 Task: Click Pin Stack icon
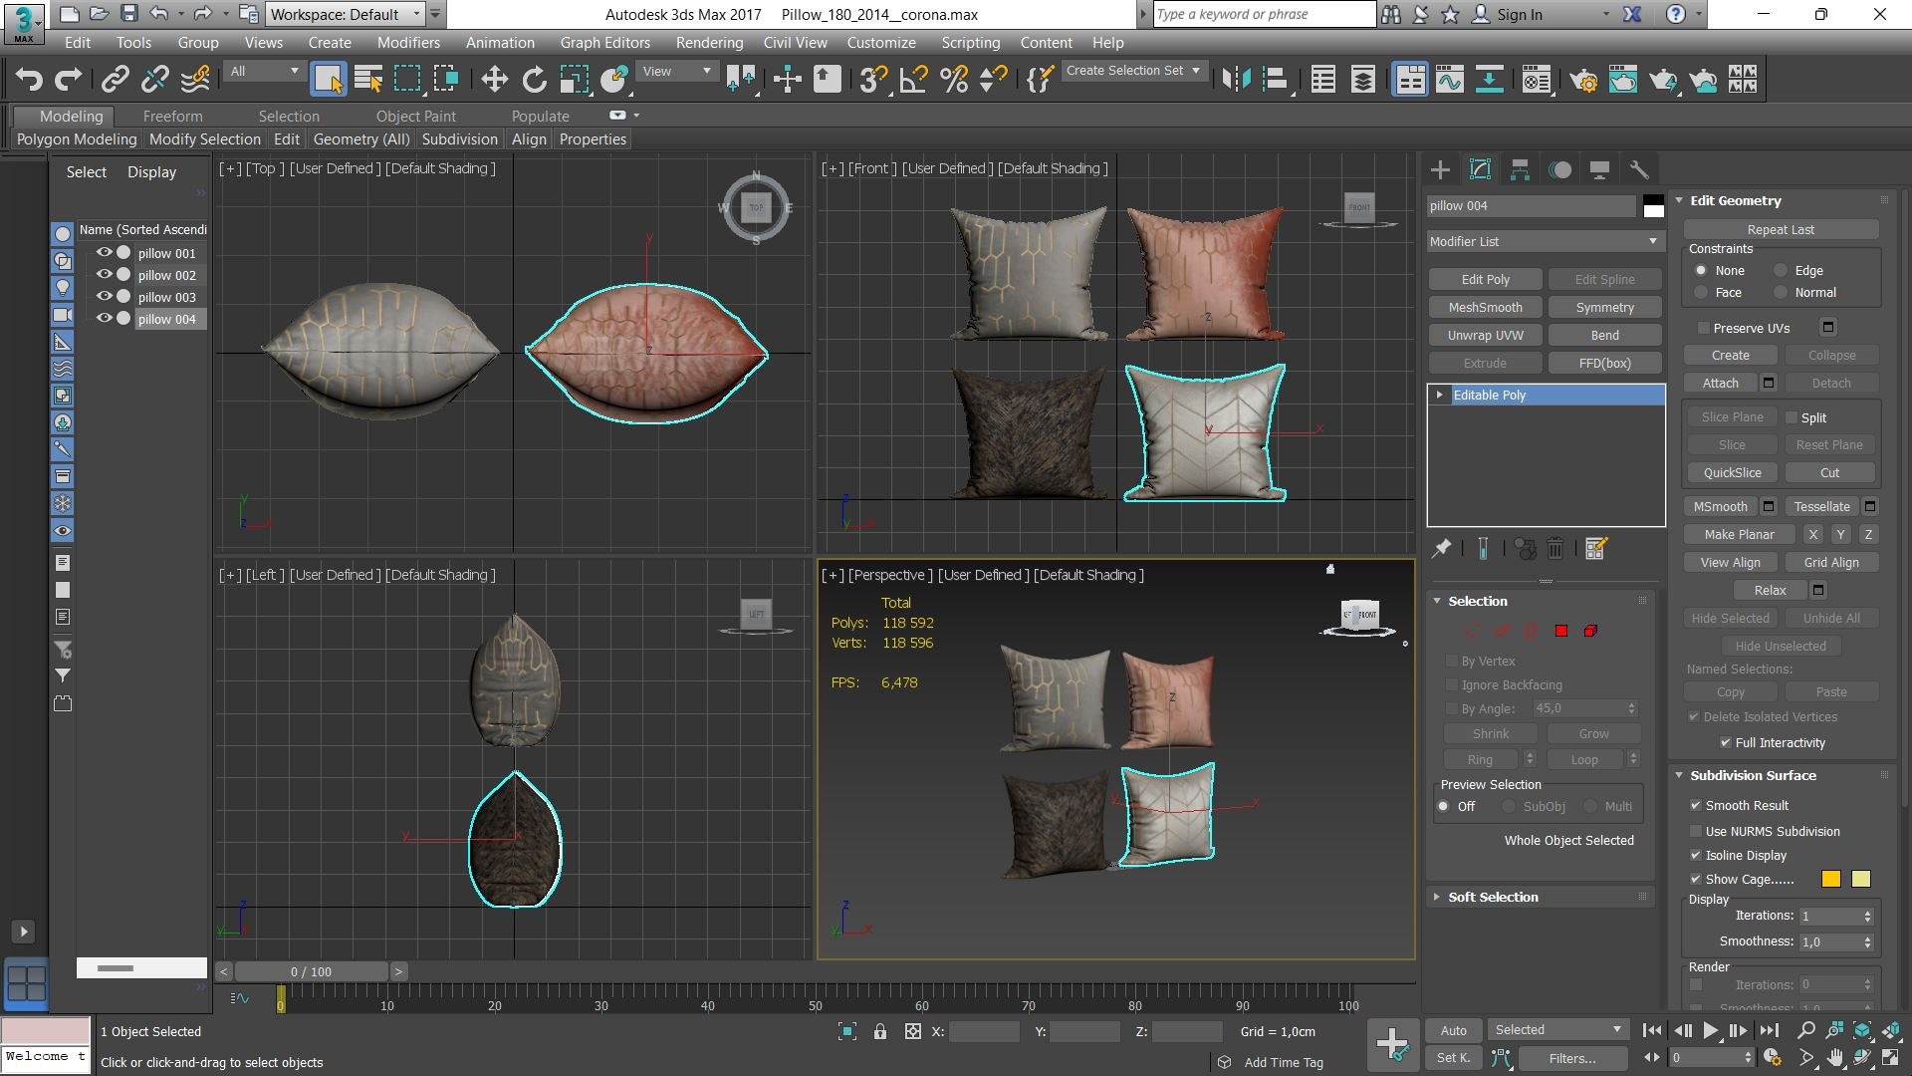[x=1441, y=548]
